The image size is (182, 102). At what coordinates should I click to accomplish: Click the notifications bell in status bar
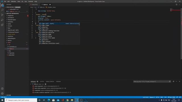point(180,97)
